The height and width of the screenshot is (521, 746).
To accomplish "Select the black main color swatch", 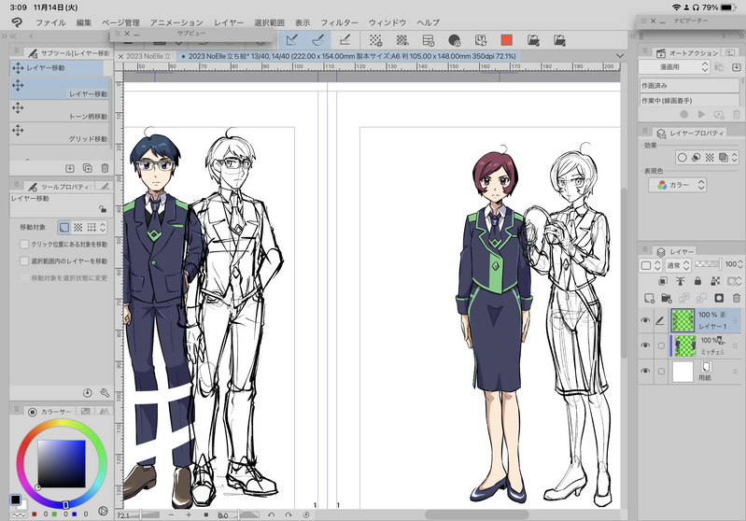I will coord(16,500).
